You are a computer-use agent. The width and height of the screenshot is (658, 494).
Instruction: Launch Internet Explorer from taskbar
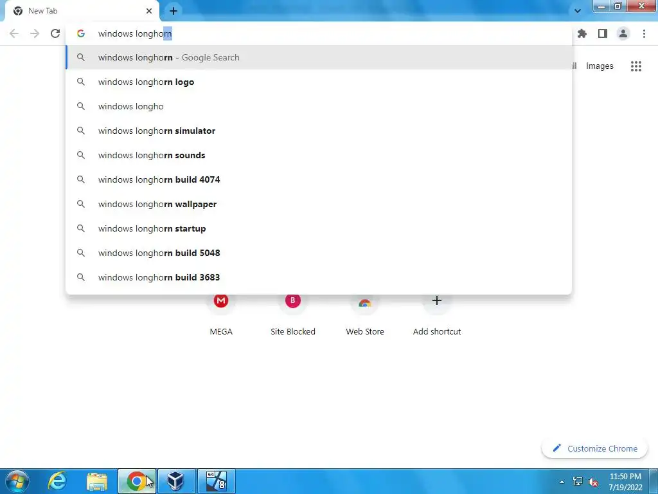click(57, 481)
